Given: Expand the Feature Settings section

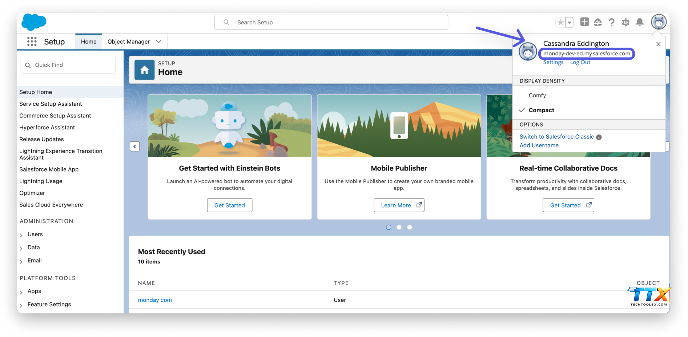Looking at the screenshot, I should point(21,305).
